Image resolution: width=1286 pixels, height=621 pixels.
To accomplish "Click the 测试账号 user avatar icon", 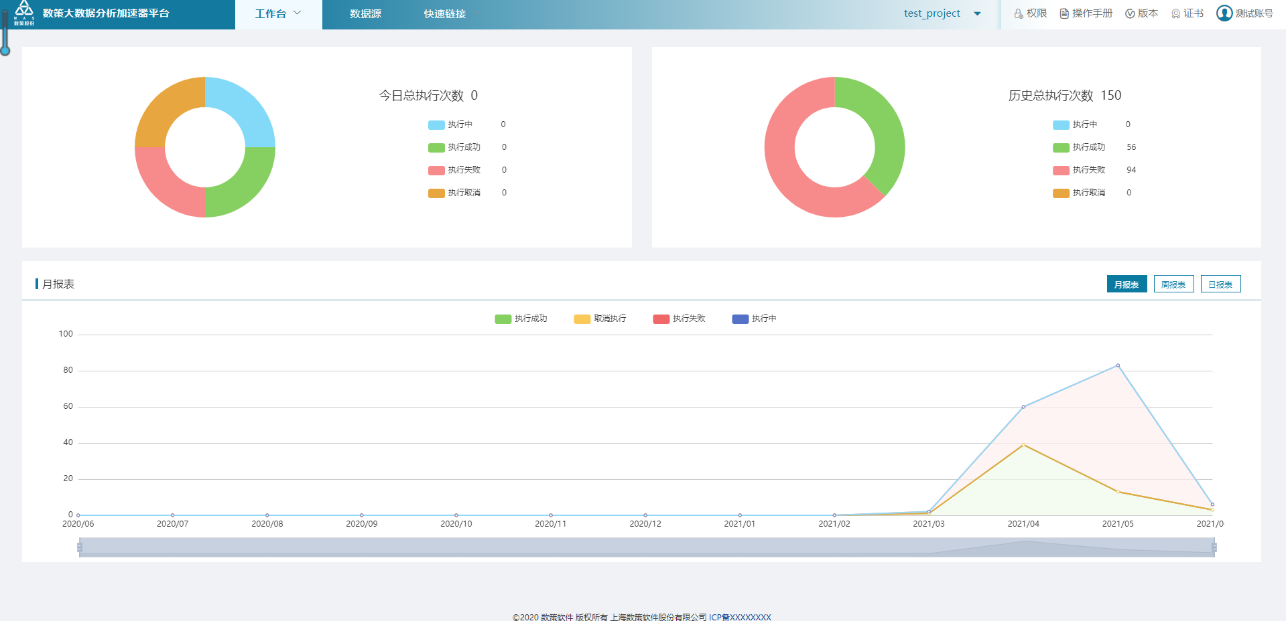I will coord(1224,13).
